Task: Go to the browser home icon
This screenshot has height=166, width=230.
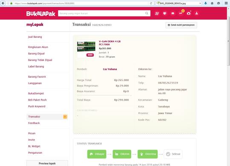Action: (x=212, y=3)
